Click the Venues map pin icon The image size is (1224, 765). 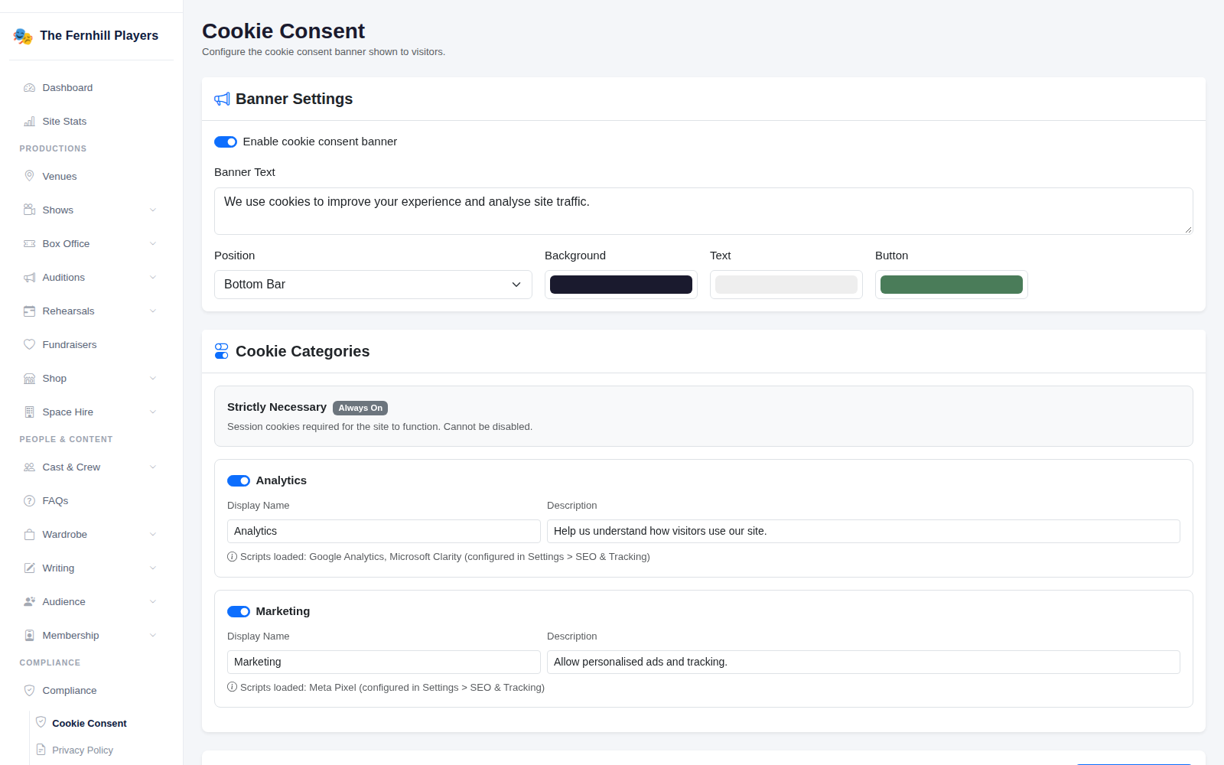pyautogui.click(x=29, y=177)
